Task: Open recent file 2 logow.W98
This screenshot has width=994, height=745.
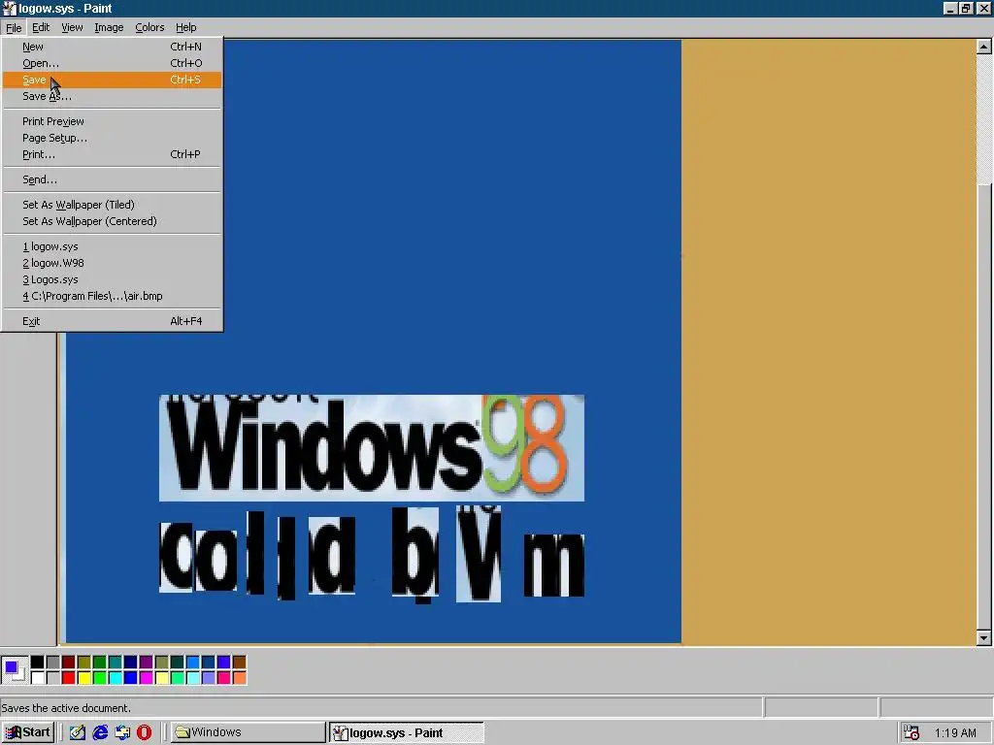Action: tap(113, 262)
